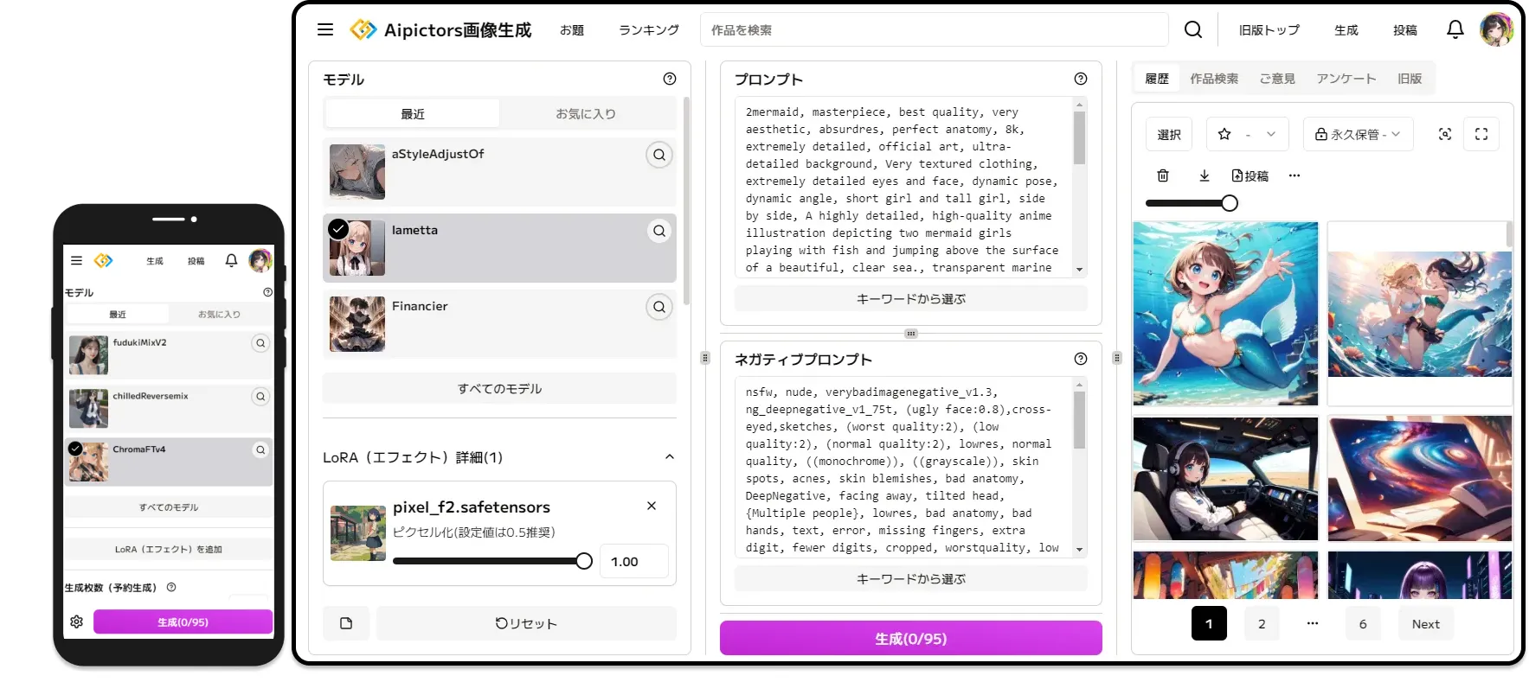Image resolution: width=1529 pixels, height=682 pixels.
Task: Click the リセット button
Action: coord(526,623)
